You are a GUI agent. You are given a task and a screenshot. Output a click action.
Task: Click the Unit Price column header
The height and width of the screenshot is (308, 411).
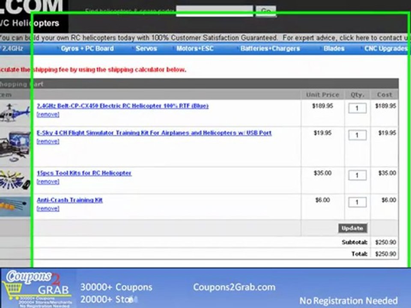[x=323, y=95]
